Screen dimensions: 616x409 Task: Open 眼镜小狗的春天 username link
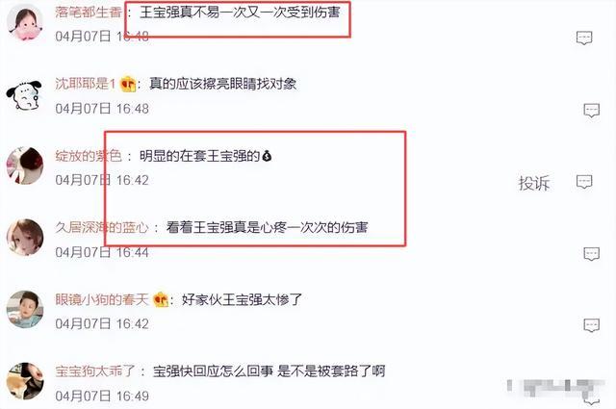click(x=102, y=299)
